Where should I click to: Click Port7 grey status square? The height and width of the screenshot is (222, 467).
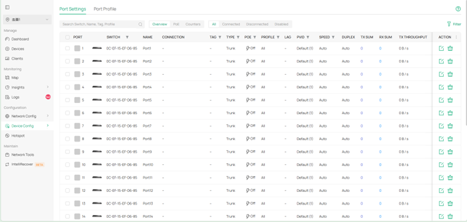[x=77, y=126]
